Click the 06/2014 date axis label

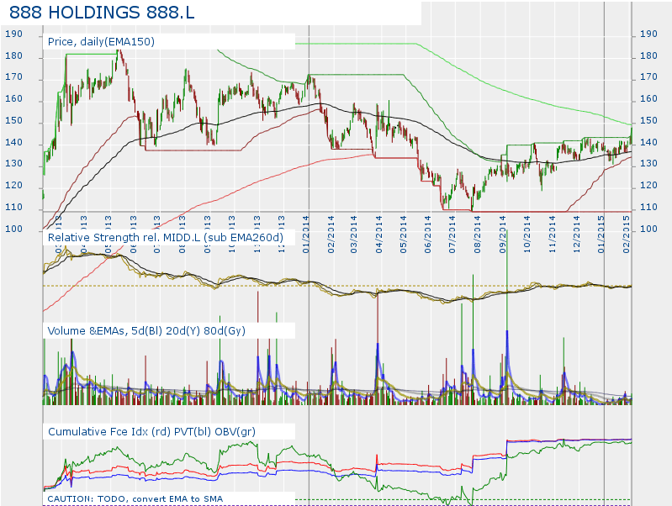click(x=427, y=235)
